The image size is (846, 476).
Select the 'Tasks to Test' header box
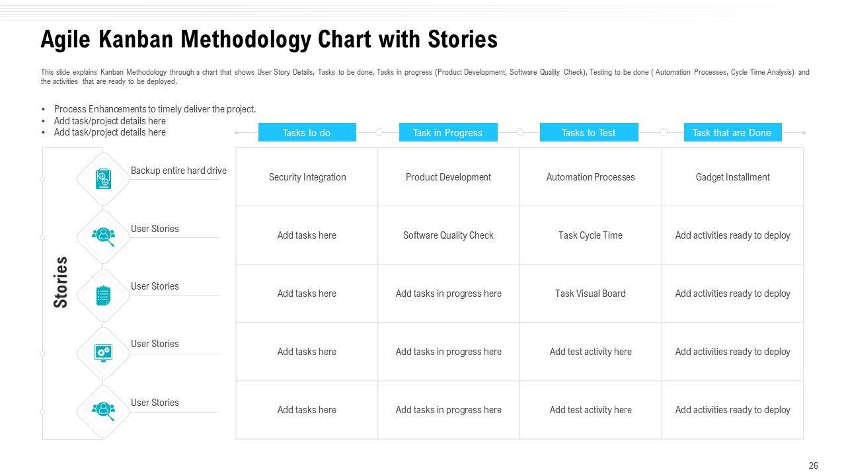[x=588, y=133]
